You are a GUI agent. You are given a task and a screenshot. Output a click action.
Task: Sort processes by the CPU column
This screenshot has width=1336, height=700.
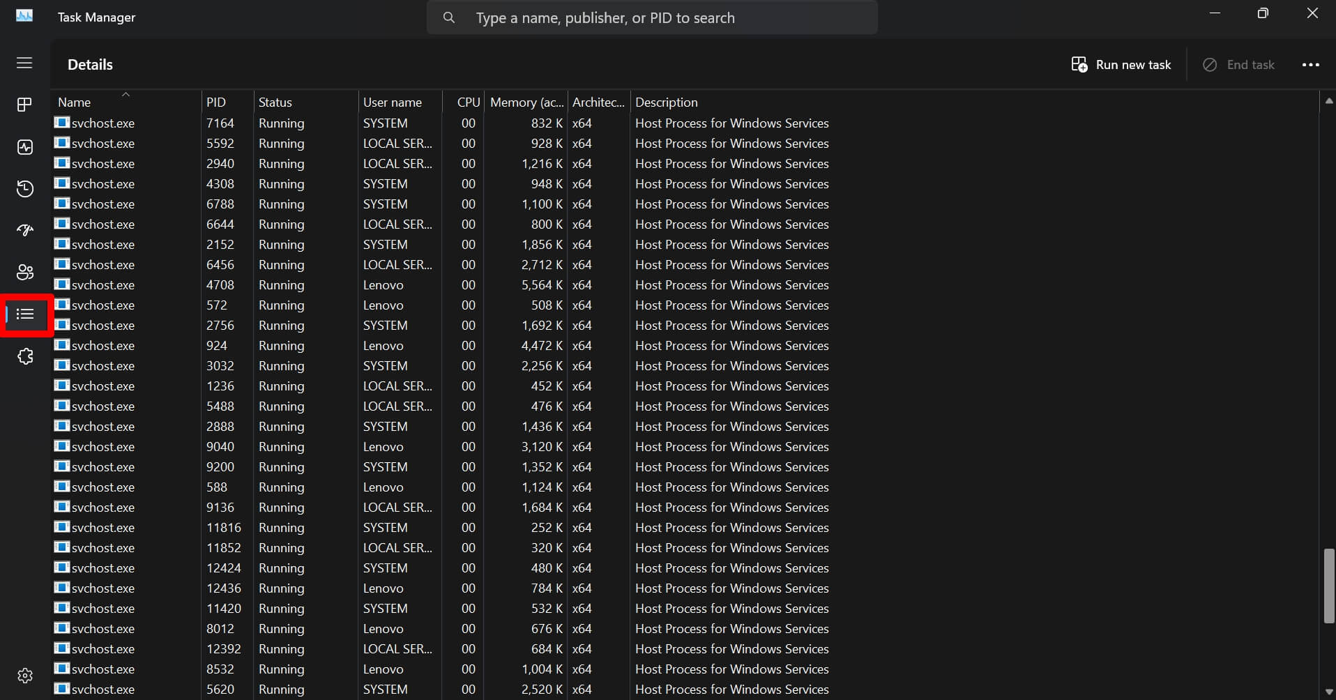(x=468, y=102)
